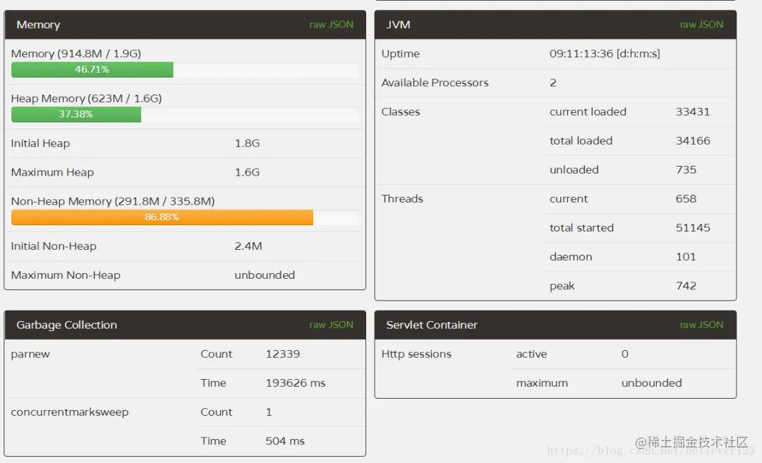Click the 'unloaded' classes label
Image resolution: width=762 pixels, height=463 pixels.
[x=574, y=169]
